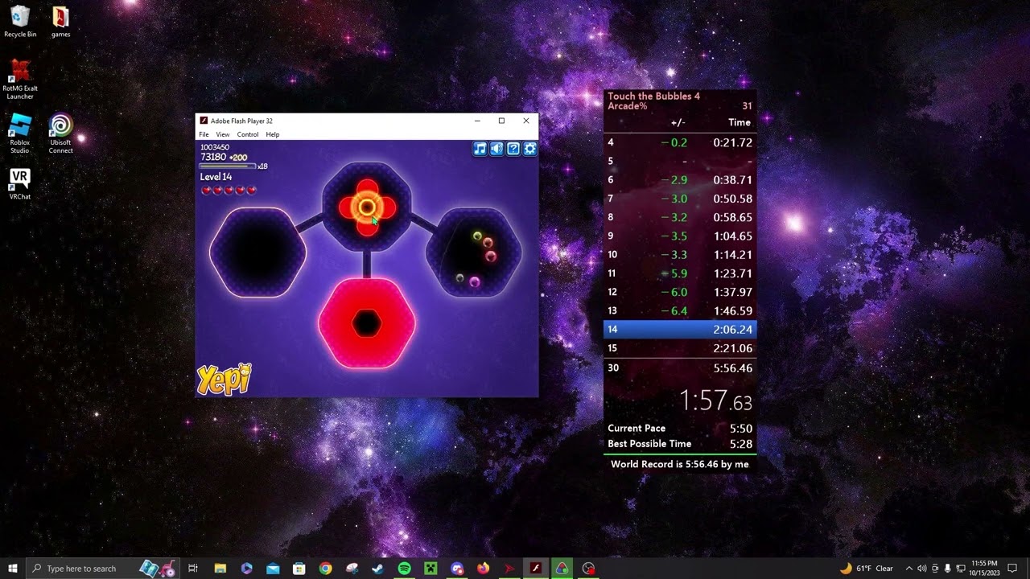Screen dimensions: 1030x579
Task: Open the game settings gear
Action: (530, 149)
